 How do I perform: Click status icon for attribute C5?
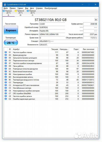(6, 88)
